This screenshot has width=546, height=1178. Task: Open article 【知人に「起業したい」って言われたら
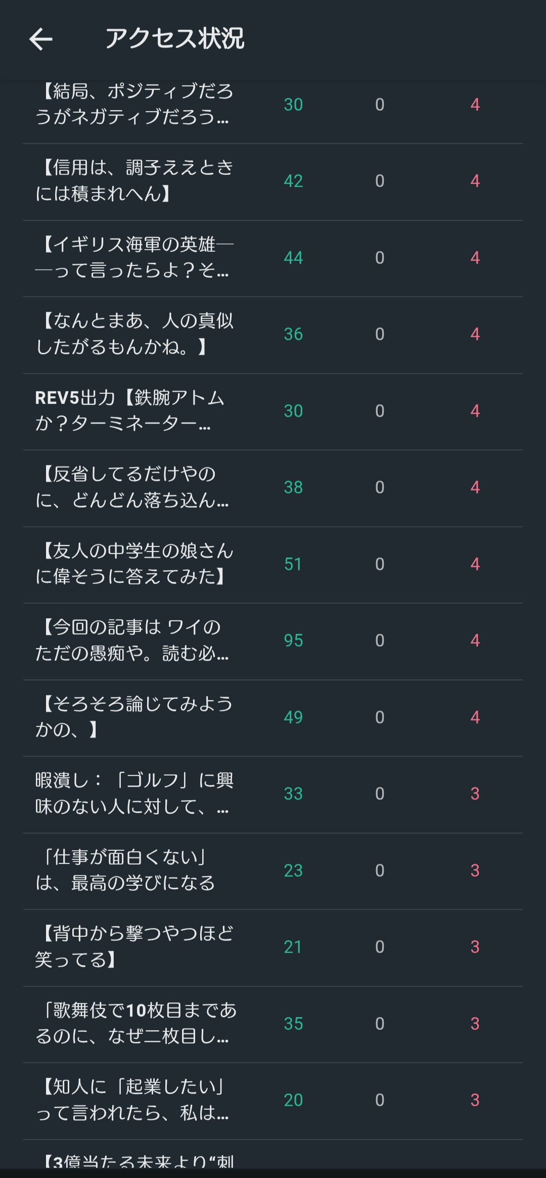pyautogui.click(x=132, y=1100)
